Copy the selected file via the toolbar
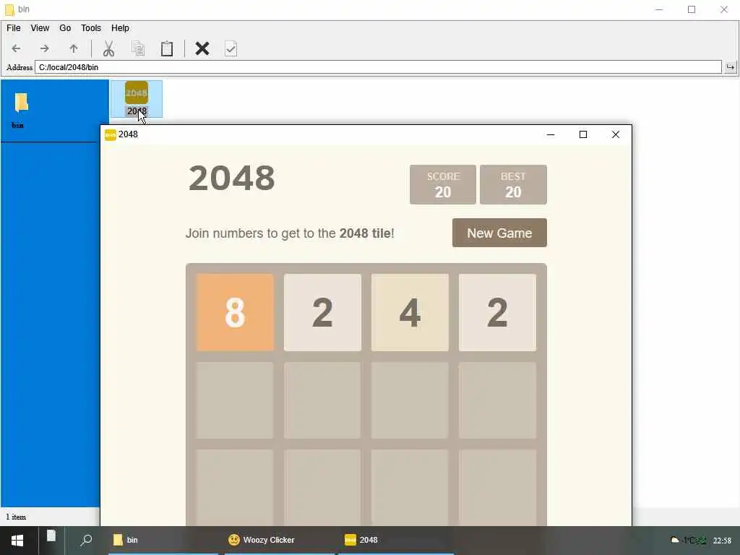This screenshot has width=740, height=555. click(x=138, y=48)
